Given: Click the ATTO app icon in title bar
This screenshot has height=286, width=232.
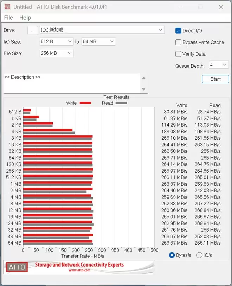Looking at the screenshot, I should click(x=7, y=7).
